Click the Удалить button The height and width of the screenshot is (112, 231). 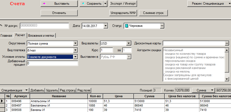[x=52, y=90]
